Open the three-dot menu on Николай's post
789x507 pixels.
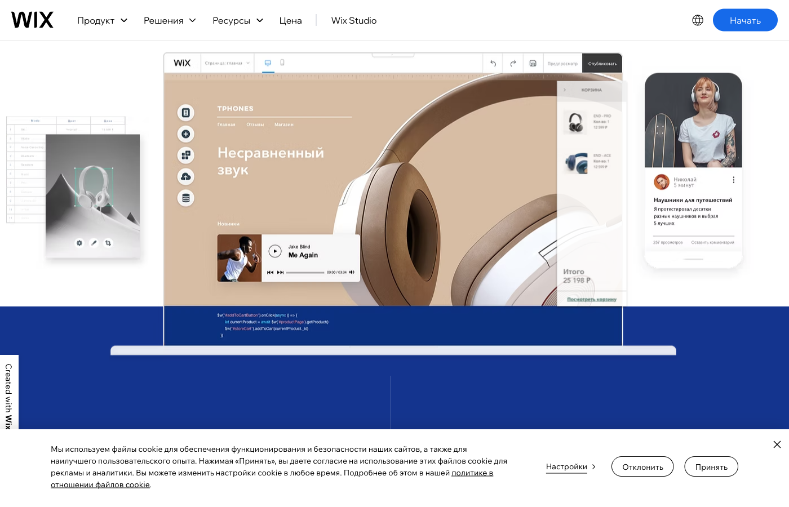point(733,180)
